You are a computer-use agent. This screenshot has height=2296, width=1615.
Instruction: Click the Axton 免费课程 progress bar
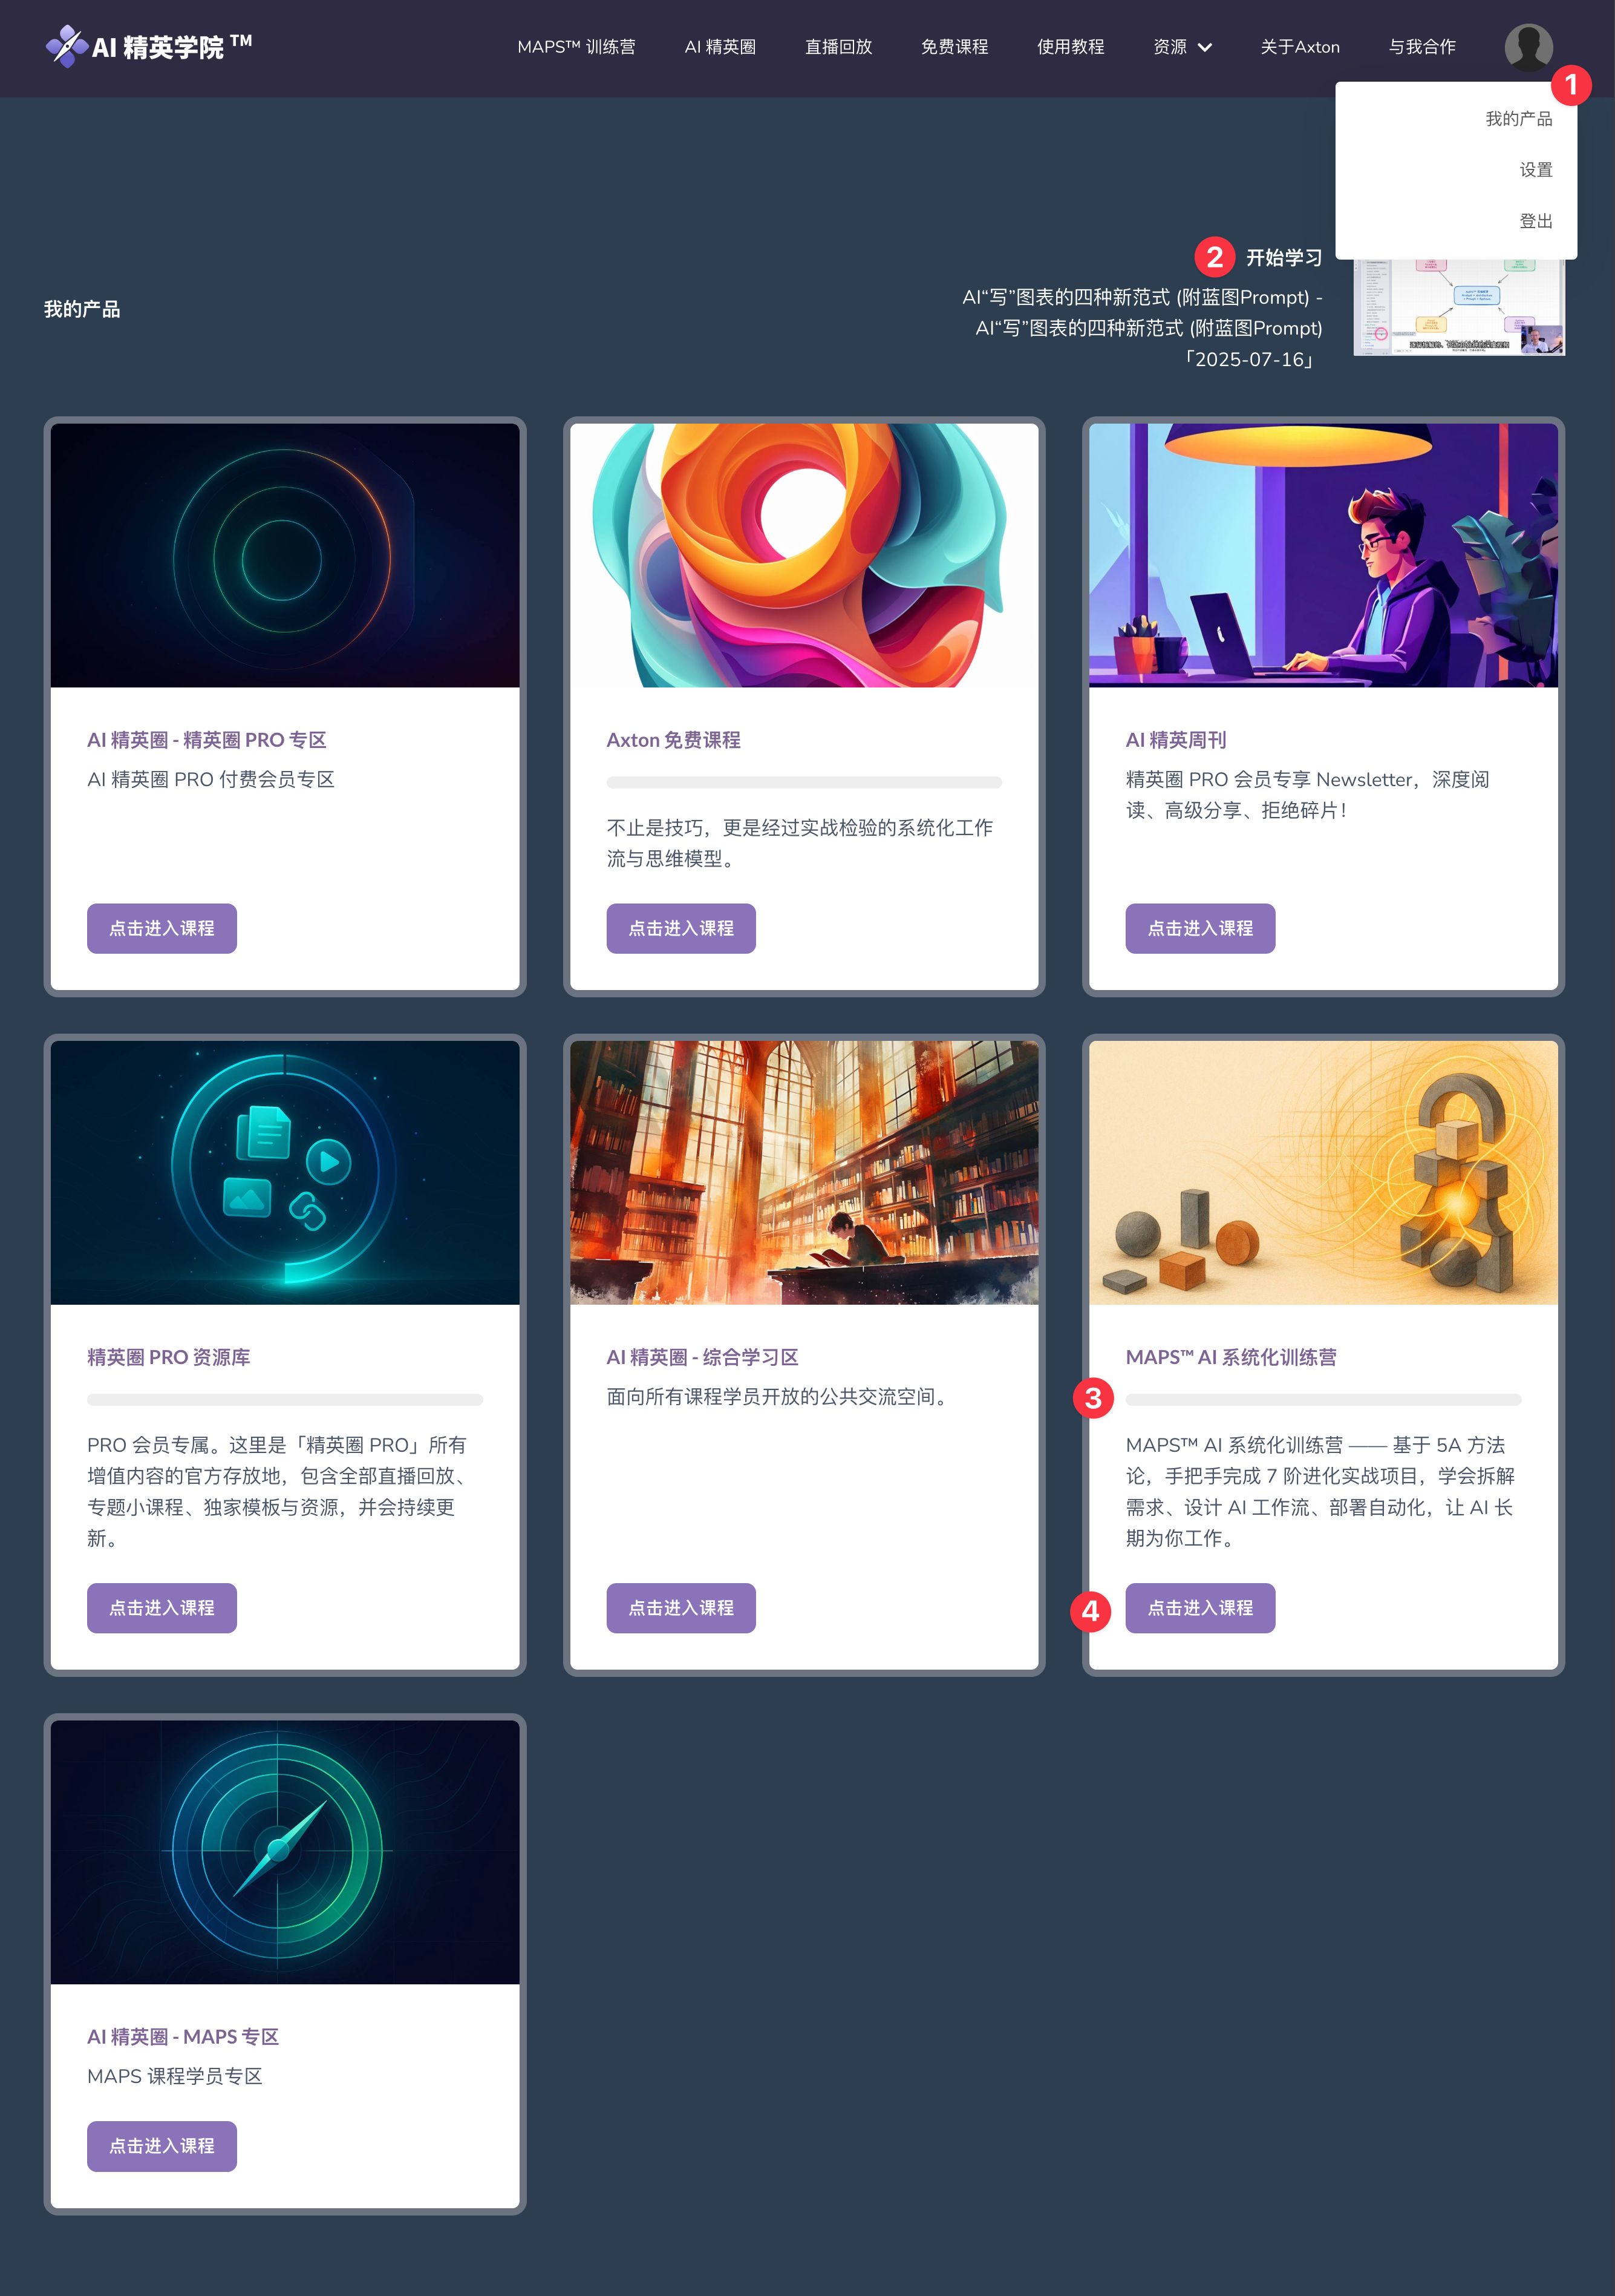pyautogui.click(x=803, y=782)
